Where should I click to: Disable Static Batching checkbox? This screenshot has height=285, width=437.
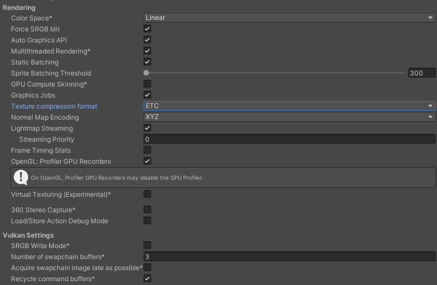point(147,62)
